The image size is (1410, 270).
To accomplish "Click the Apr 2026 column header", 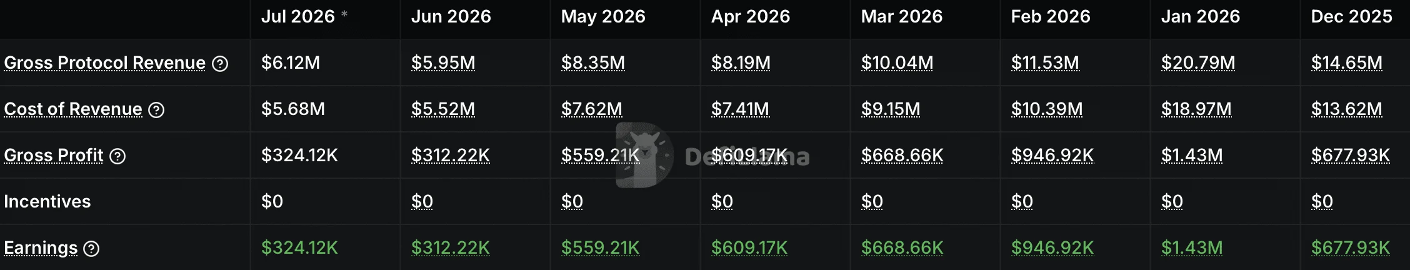I will [x=751, y=16].
